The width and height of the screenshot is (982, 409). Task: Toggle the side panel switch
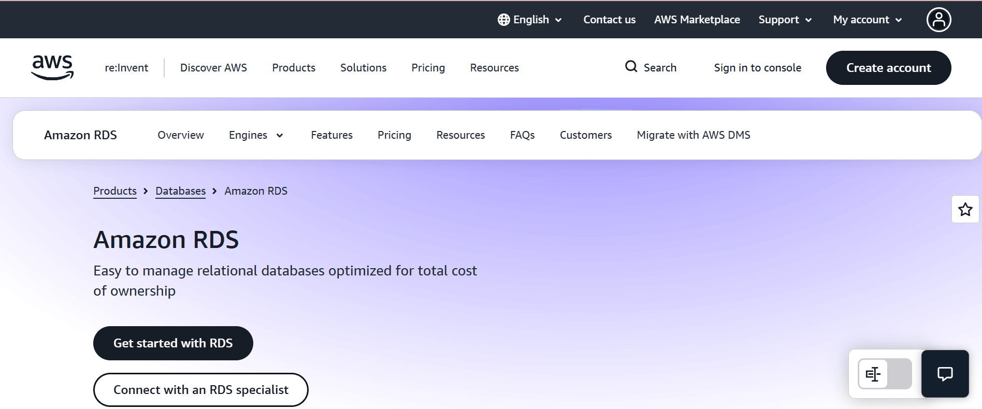(x=885, y=374)
